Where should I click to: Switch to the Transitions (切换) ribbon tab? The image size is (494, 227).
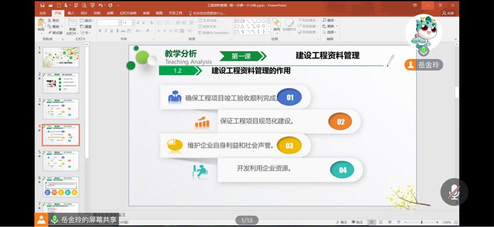coord(97,13)
